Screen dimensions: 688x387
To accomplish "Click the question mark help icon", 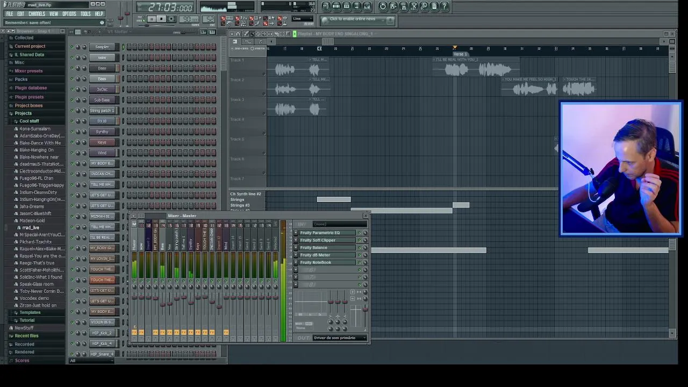I will [x=444, y=6].
